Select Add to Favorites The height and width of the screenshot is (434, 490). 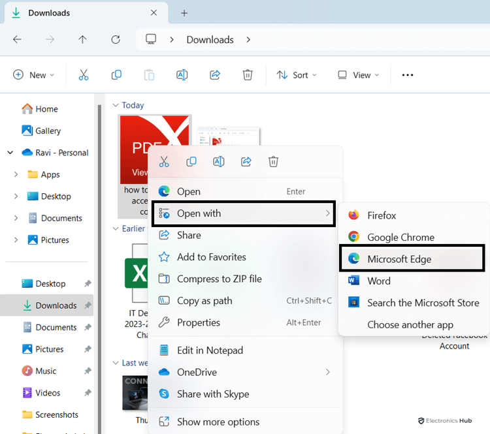245,257
